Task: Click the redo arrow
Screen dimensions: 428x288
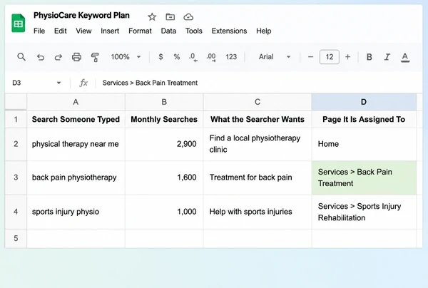Action: pos(58,57)
